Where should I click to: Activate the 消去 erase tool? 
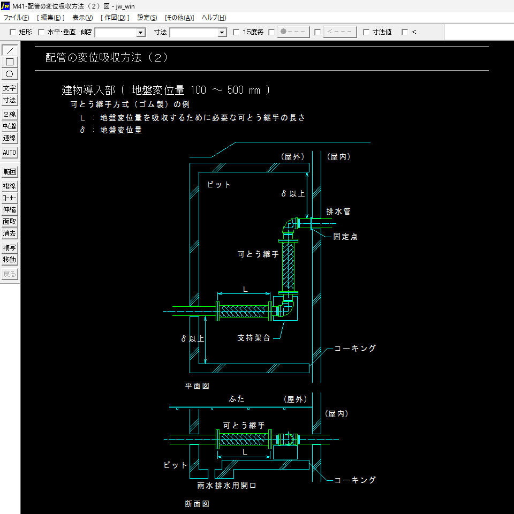click(x=10, y=233)
